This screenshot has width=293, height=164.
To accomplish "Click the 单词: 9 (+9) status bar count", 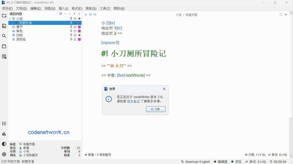I will pyautogui.click(x=255, y=162).
